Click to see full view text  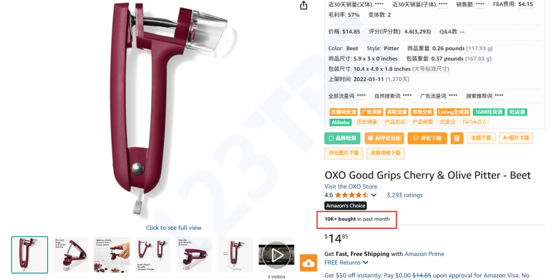pos(174,228)
